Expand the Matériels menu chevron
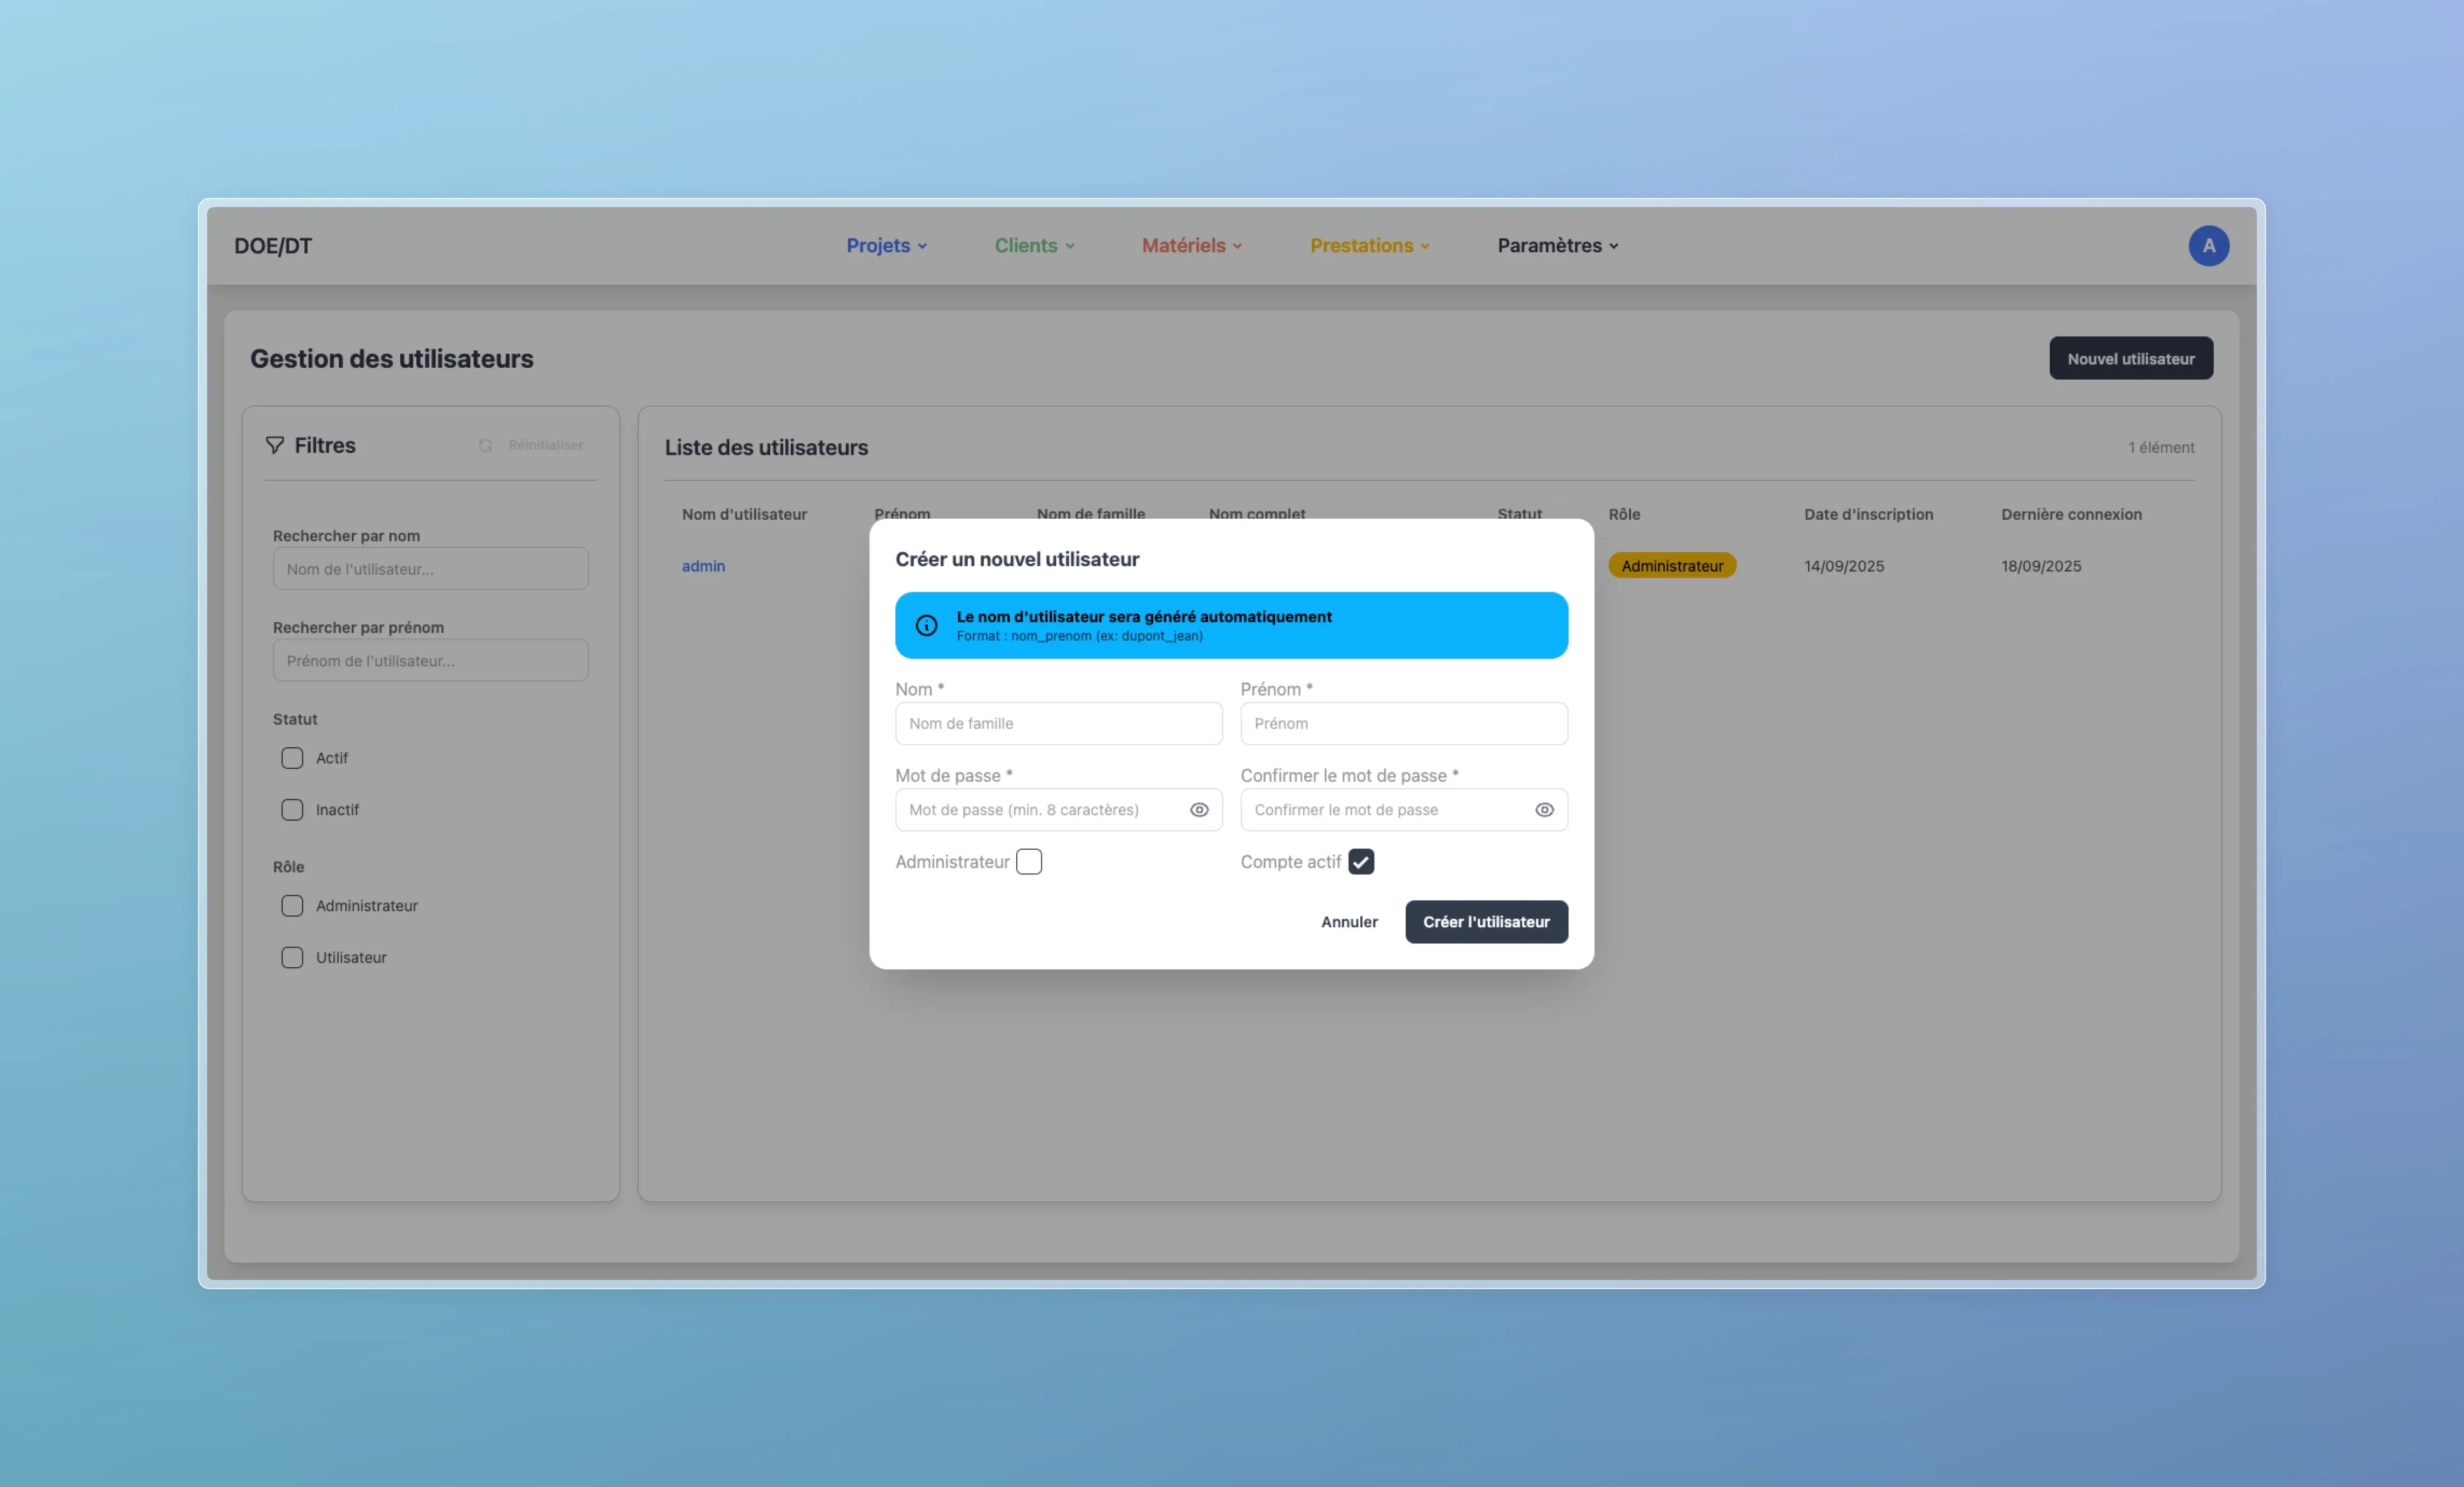This screenshot has width=2464, height=1487. tap(1237, 247)
